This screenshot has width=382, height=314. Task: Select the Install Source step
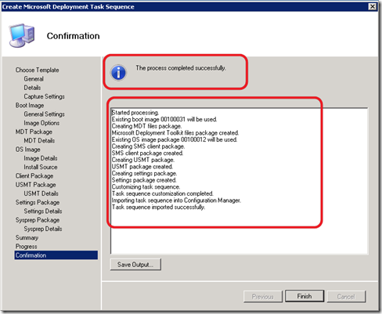tap(41, 167)
